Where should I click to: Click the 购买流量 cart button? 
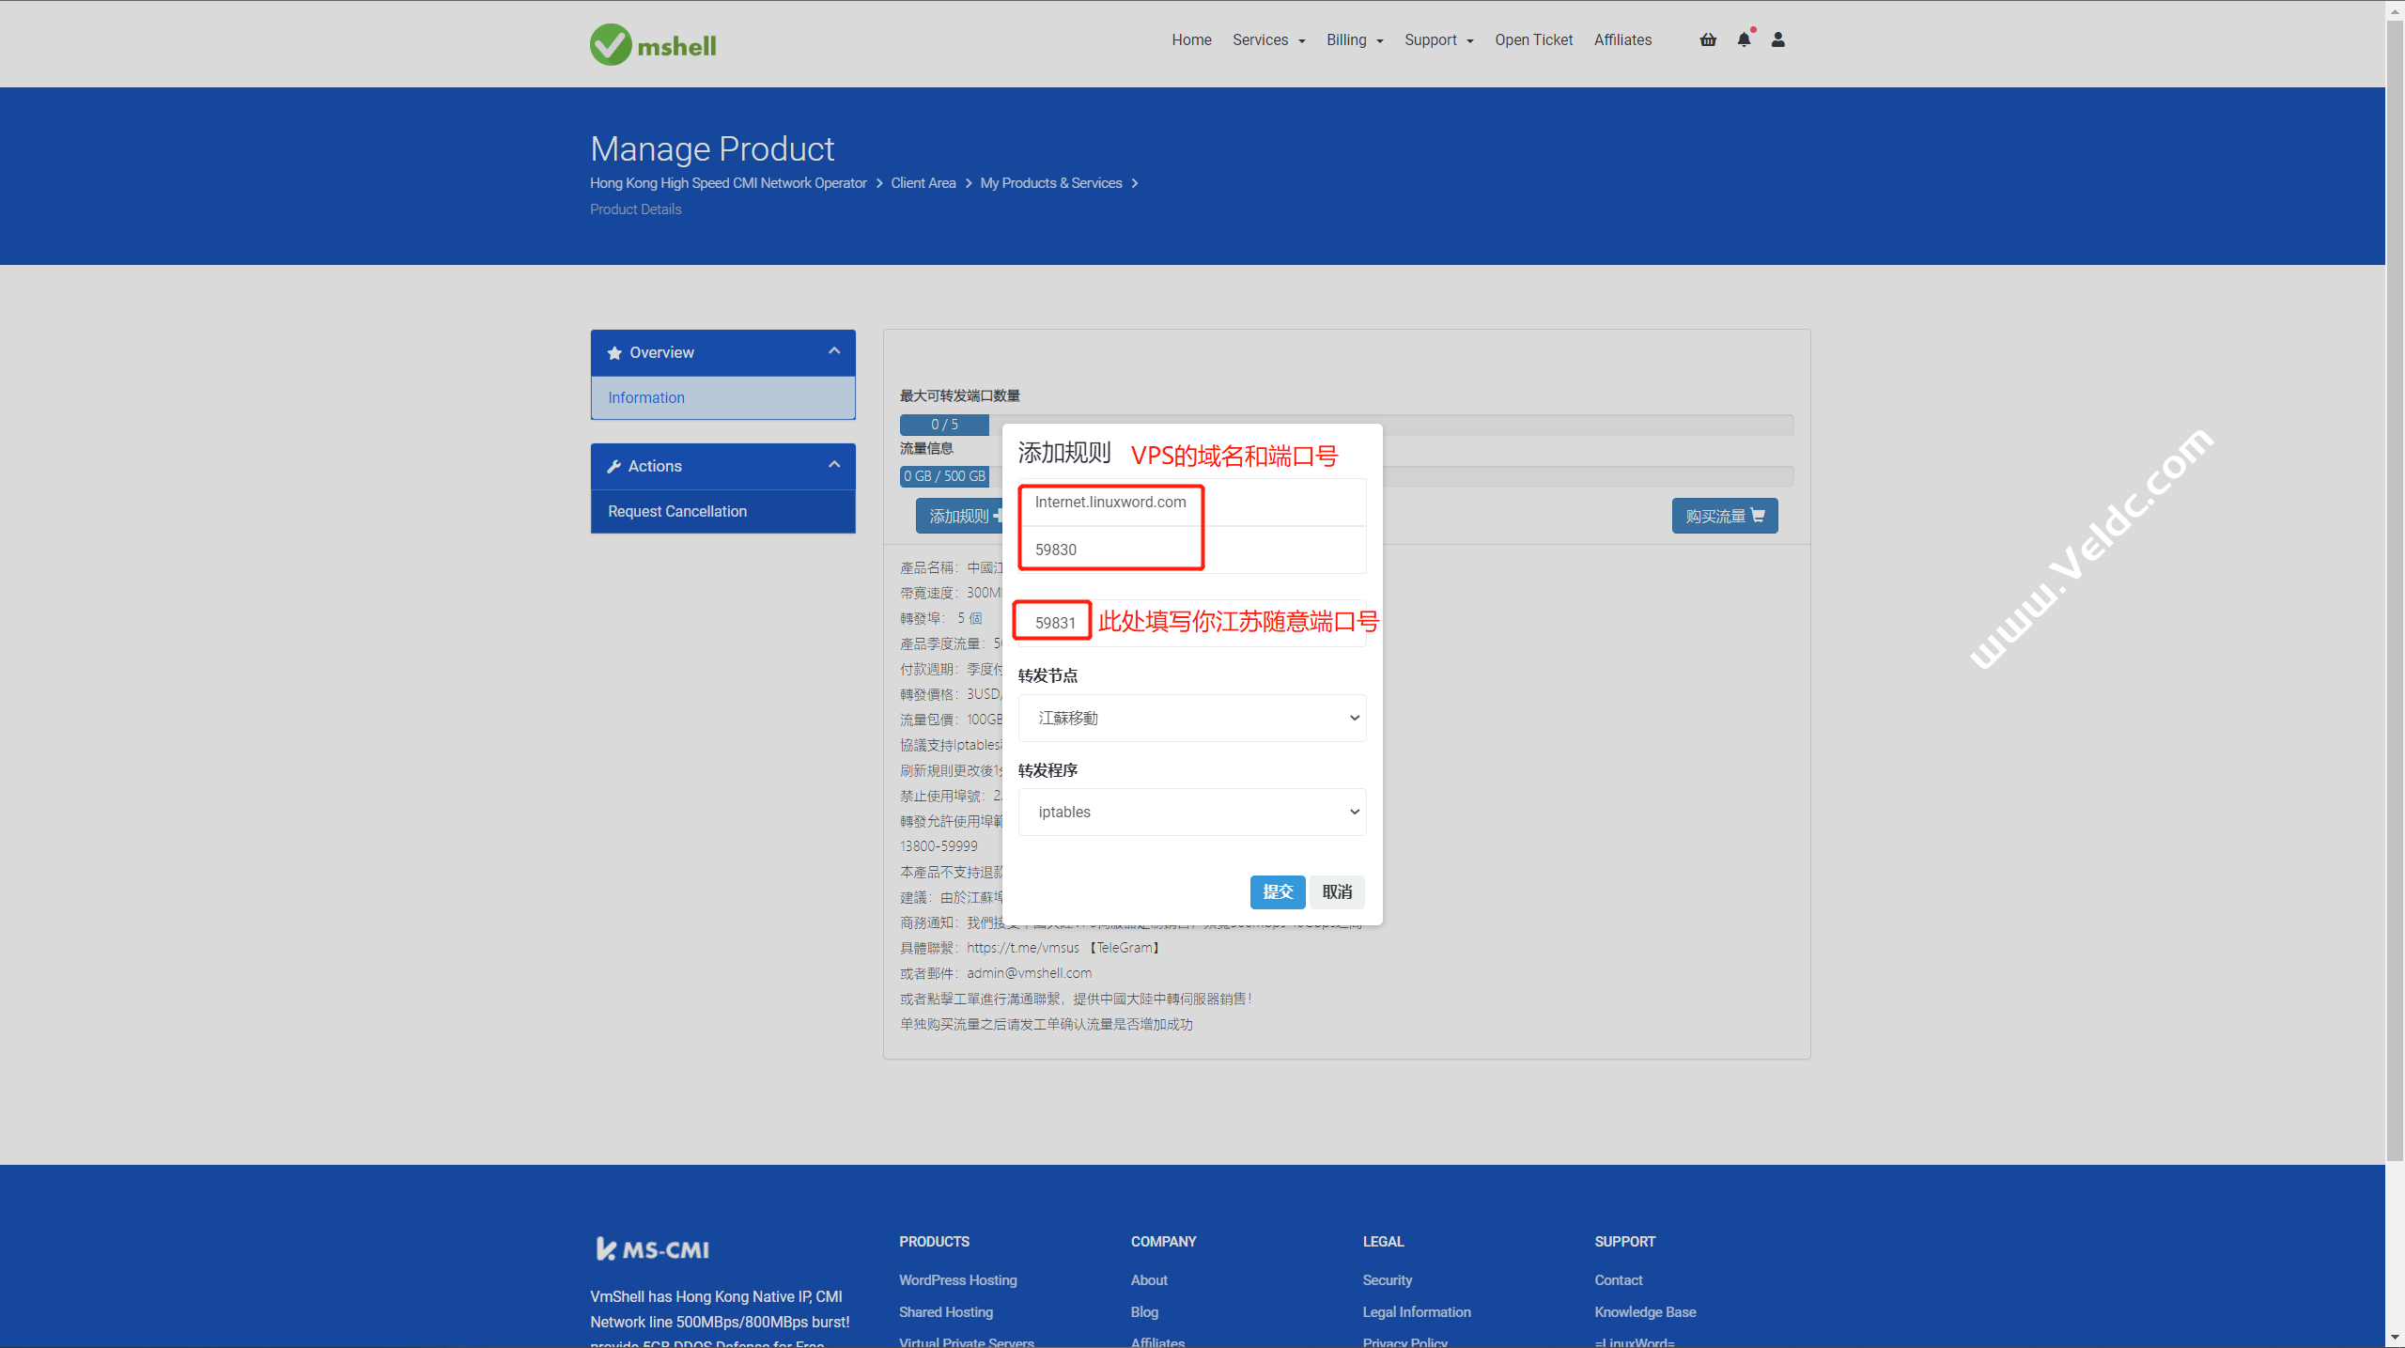1724,516
